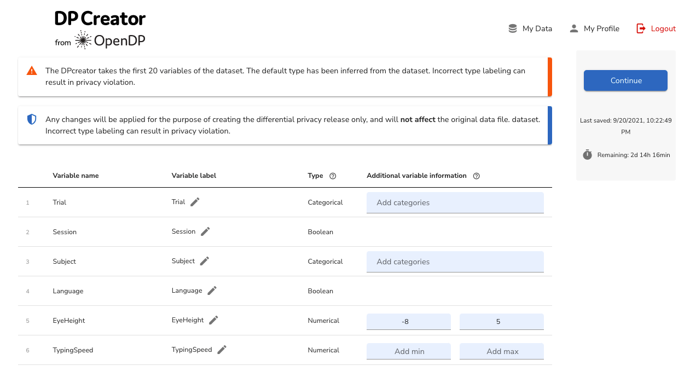This screenshot has height=371, width=690.
Task: Click Add categories field for Subject
Action: [x=455, y=262]
